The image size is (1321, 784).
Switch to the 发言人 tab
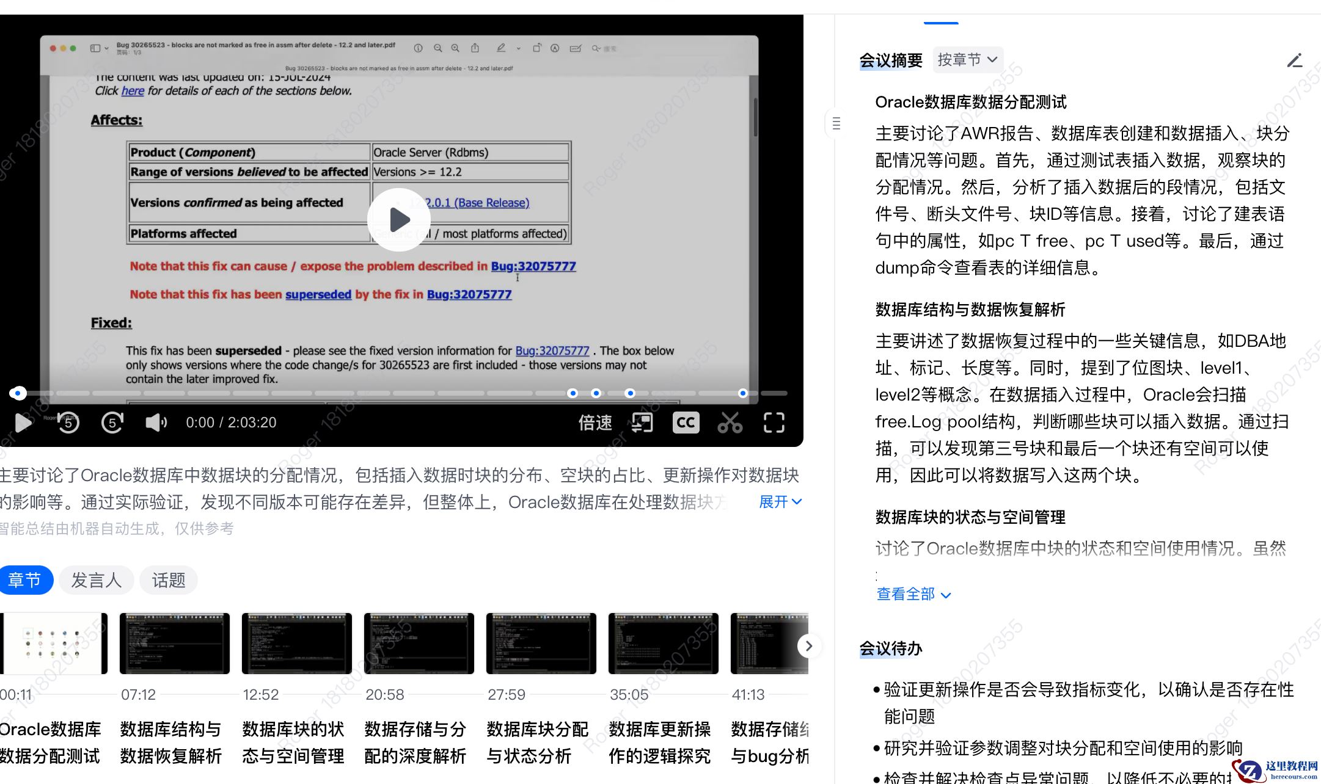(x=97, y=580)
